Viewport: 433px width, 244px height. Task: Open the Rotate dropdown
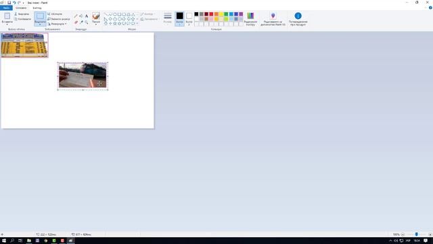(x=57, y=24)
